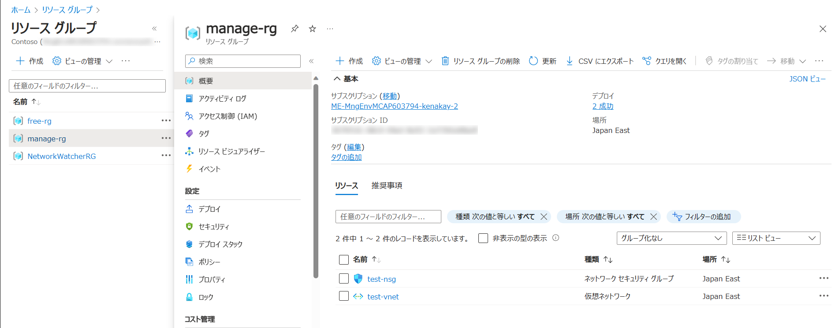Open the test-nsg resource

pyautogui.click(x=381, y=279)
